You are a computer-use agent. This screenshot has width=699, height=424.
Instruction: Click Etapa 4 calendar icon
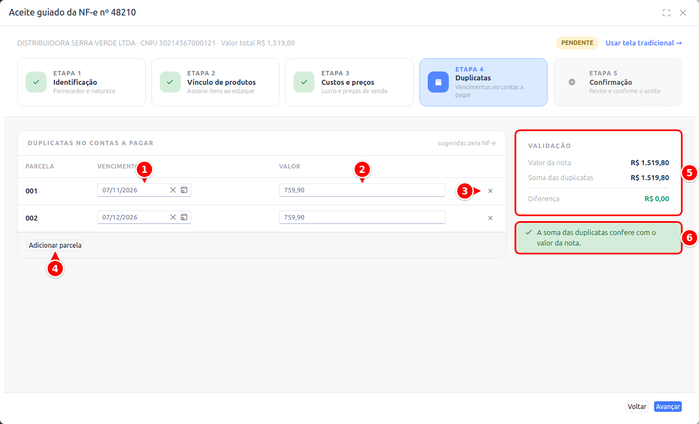coord(438,82)
